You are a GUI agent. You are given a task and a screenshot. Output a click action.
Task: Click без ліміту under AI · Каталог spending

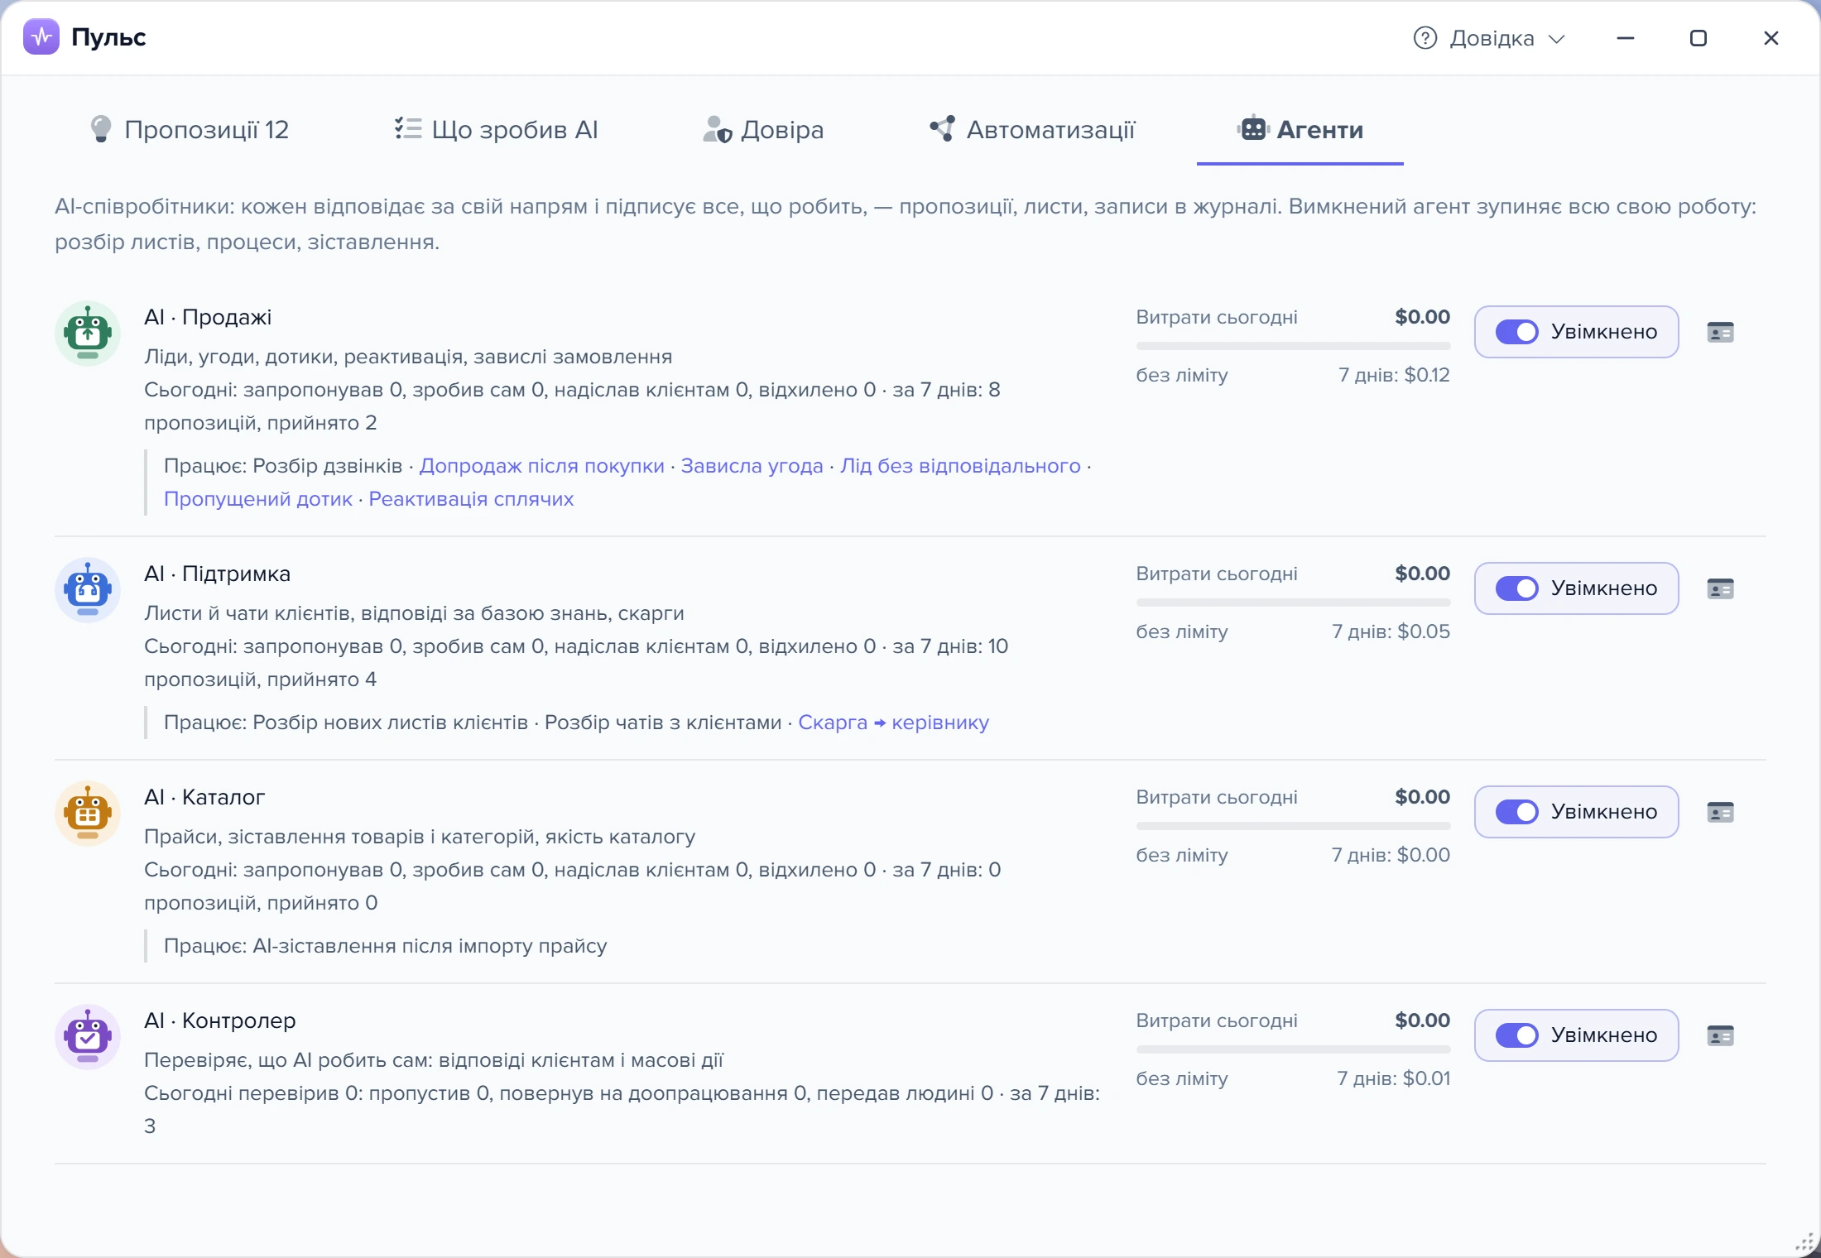[x=1182, y=855]
